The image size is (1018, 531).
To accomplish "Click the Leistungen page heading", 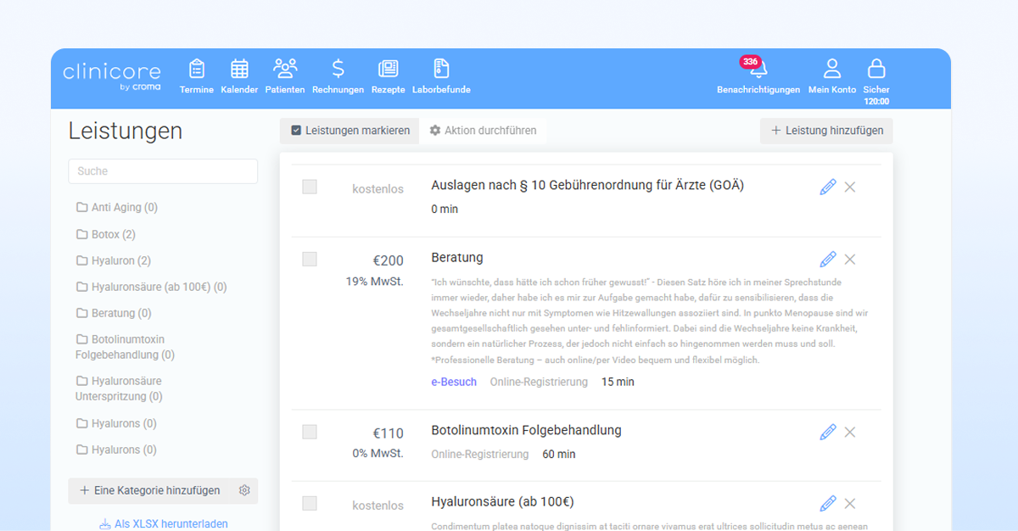I will click(126, 131).
